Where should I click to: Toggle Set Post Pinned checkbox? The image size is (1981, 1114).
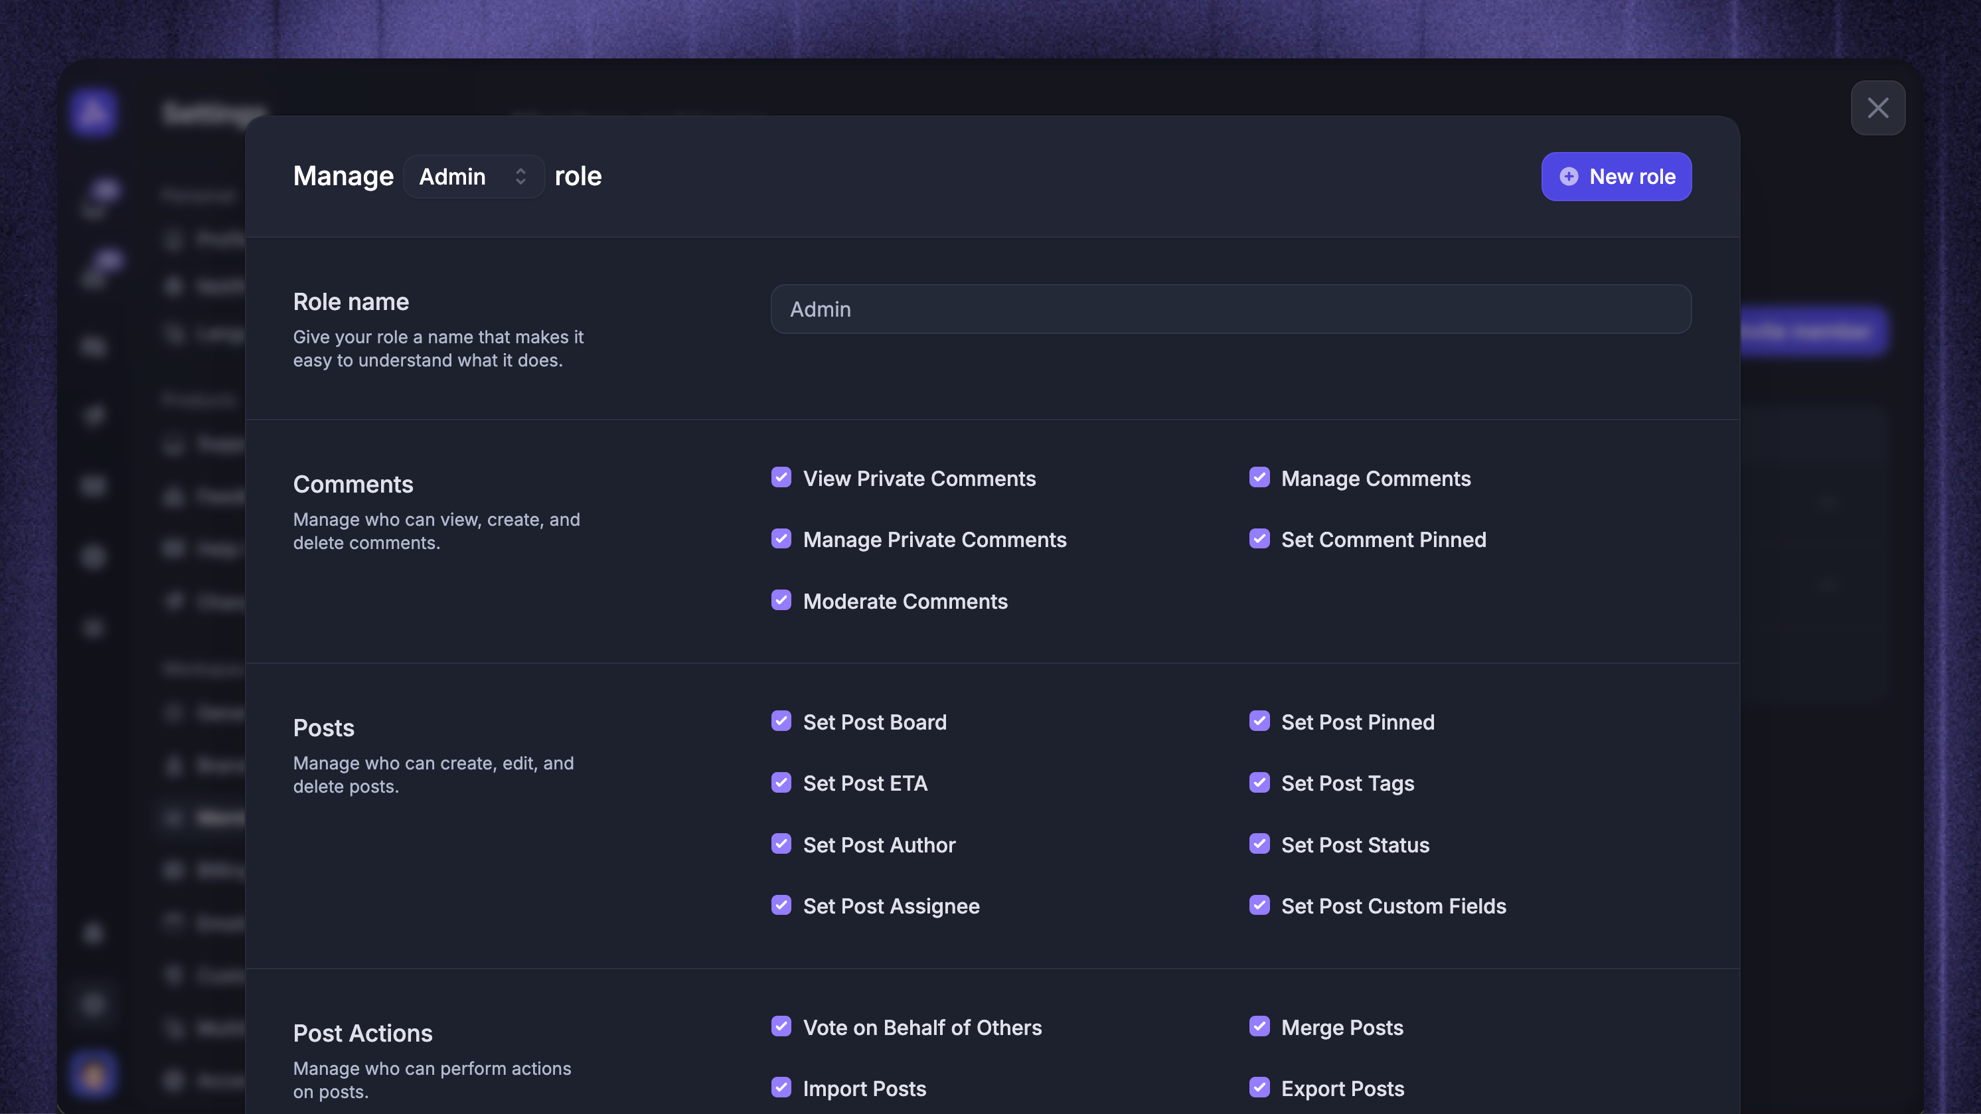tap(1259, 721)
